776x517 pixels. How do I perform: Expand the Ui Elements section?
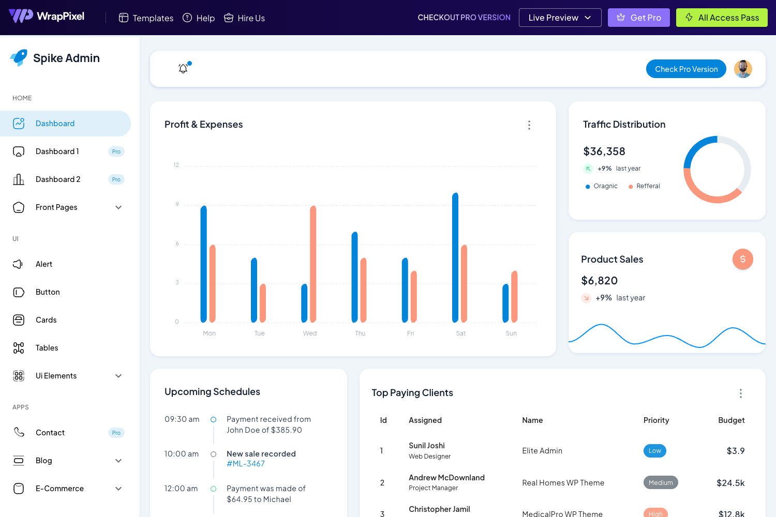pyautogui.click(x=119, y=376)
